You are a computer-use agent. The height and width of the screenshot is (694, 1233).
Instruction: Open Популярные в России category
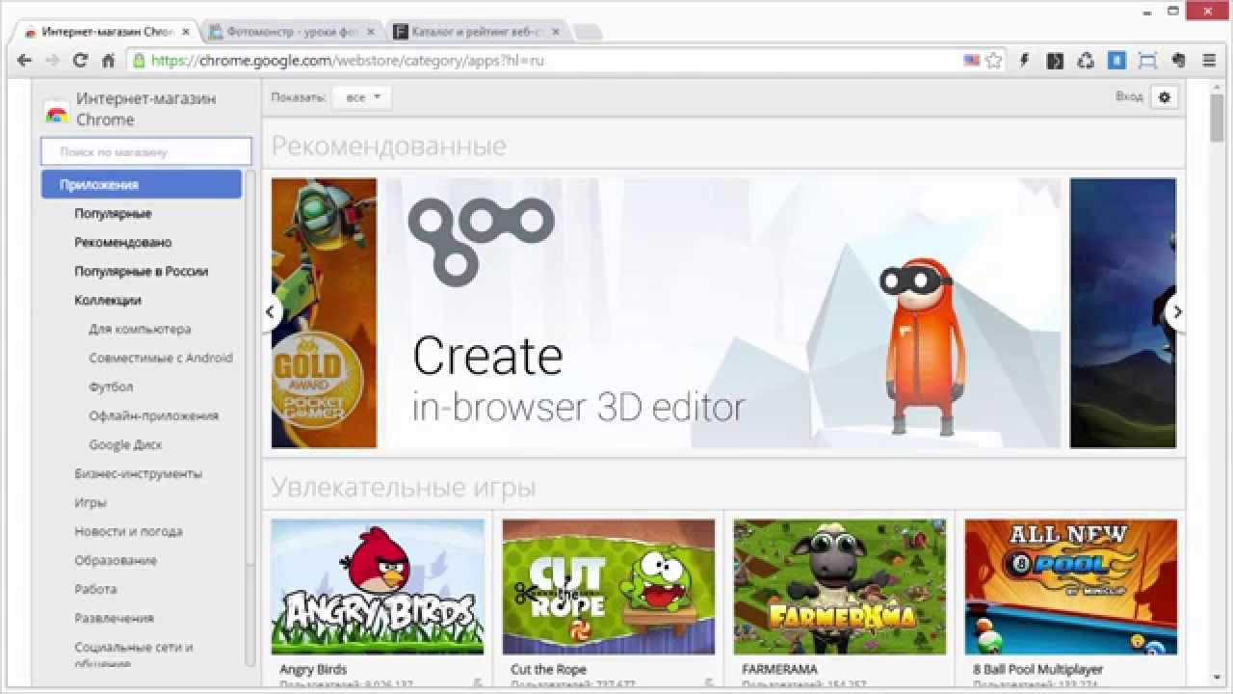142,271
